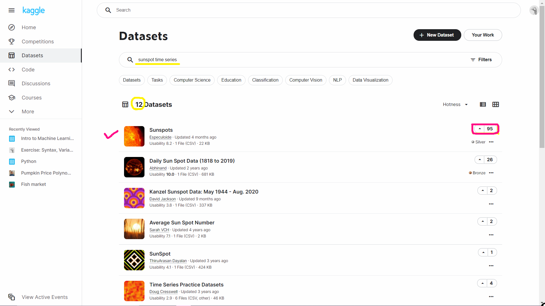Select the Education tag chip

(231, 80)
